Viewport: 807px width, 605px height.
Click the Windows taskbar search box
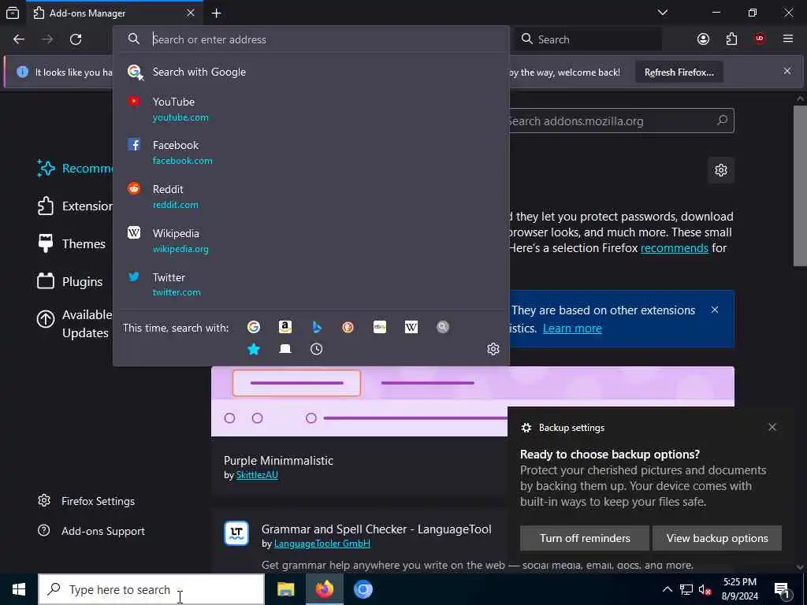151,589
